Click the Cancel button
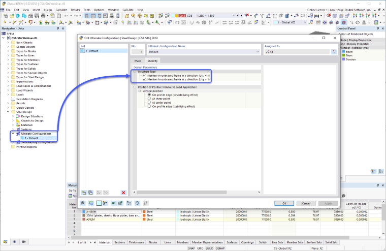Screen dimensions: 386x251 click(306, 203)
